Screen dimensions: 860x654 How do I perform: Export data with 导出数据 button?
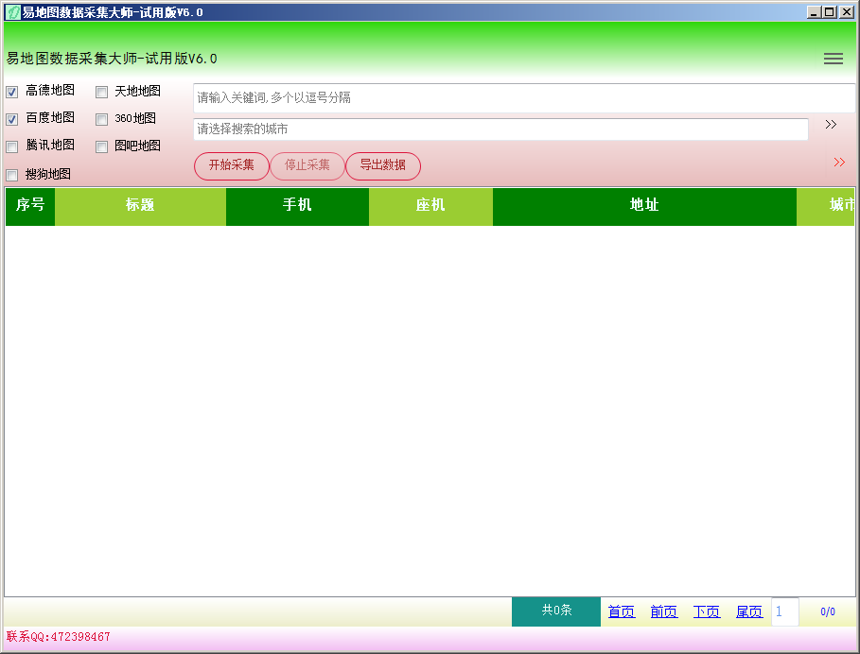tap(383, 166)
